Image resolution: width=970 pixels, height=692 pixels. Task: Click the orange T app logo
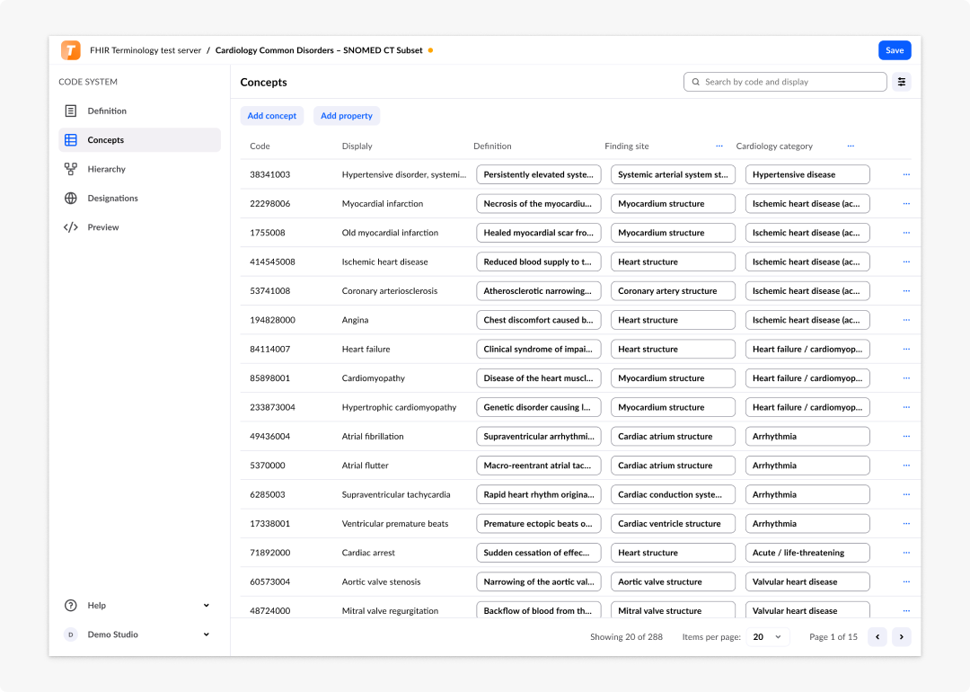(71, 50)
